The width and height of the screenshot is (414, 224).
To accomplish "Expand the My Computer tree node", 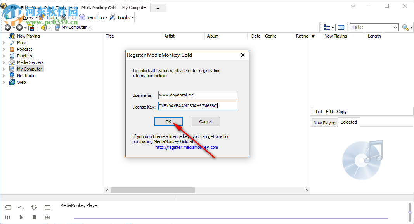I will 4,69.
